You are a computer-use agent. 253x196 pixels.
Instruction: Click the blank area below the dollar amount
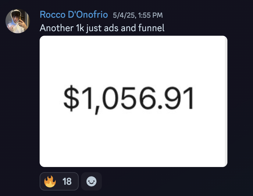pyautogui.click(x=134, y=140)
